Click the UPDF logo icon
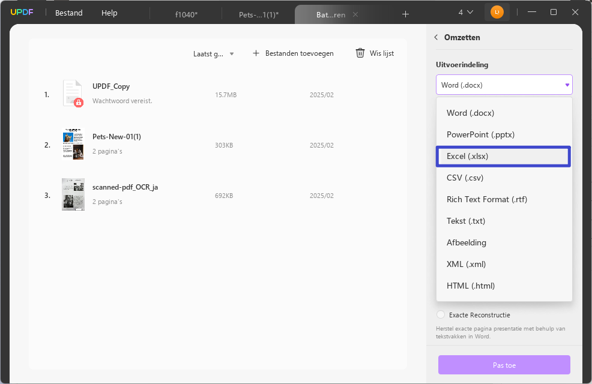592x384 pixels. (x=22, y=12)
